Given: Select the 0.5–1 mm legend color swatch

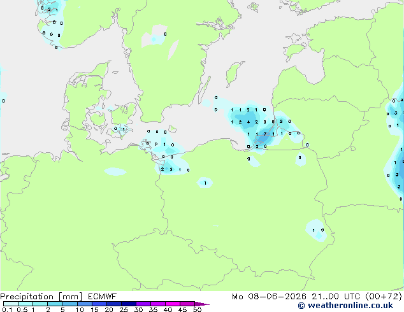Looking at the screenshot, I should 25,304.
